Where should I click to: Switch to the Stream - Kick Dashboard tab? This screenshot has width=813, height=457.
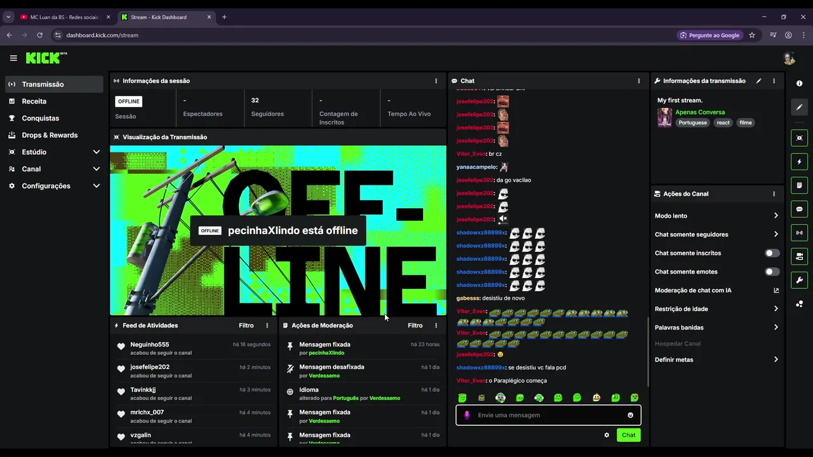166,17
